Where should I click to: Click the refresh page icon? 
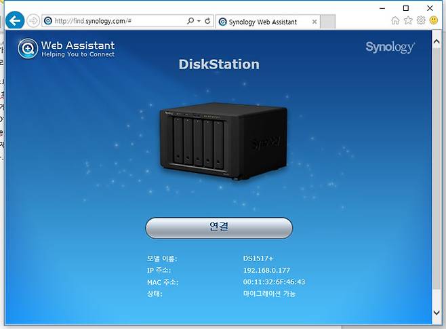click(207, 21)
